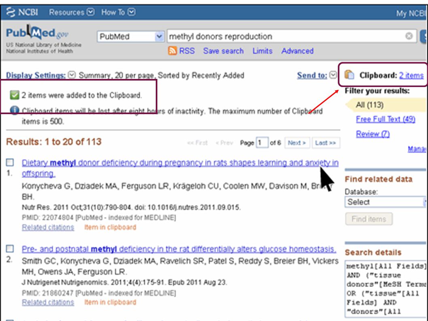
Task: Click the 'Nutr Res. 2011 Oct' citation text
Action: [x=131, y=207]
